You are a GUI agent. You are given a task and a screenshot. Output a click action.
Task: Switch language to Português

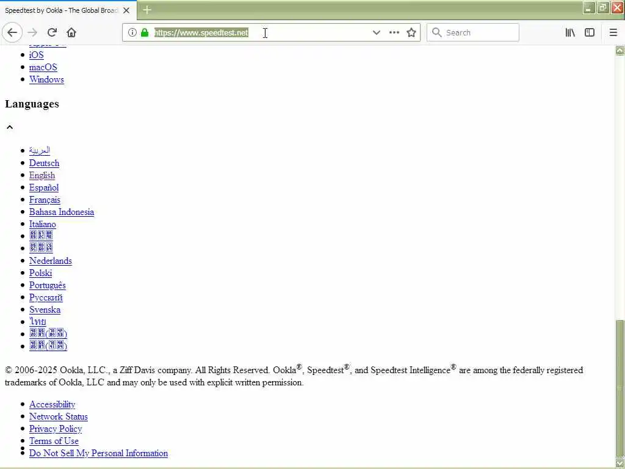pyautogui.click(x=48, y=285)
